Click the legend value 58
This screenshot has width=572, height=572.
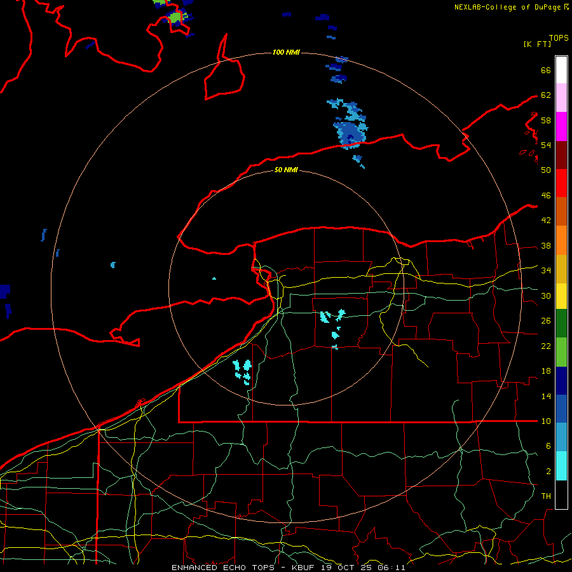[546, 120]
